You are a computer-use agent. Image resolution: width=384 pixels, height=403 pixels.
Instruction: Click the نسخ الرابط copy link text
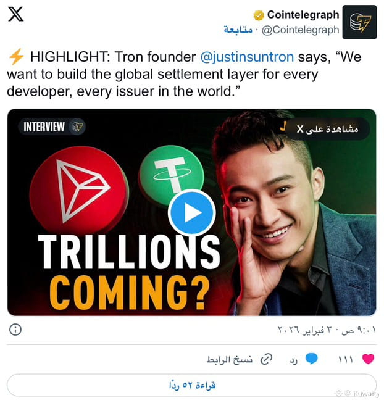click(x=230, y=359)
